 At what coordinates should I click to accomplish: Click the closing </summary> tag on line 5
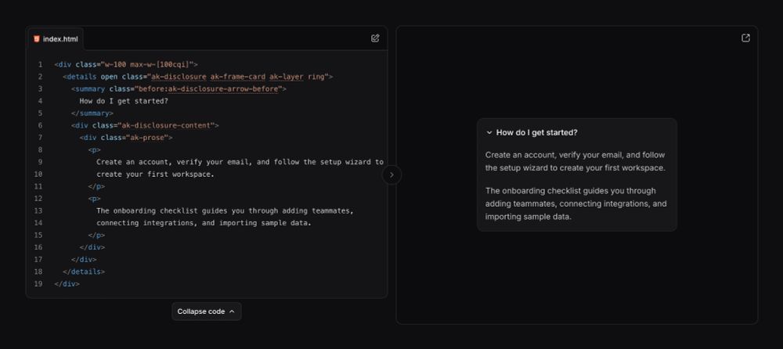[x=92, y=113]
